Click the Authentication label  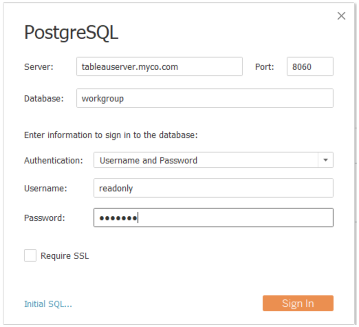point(53,161)
